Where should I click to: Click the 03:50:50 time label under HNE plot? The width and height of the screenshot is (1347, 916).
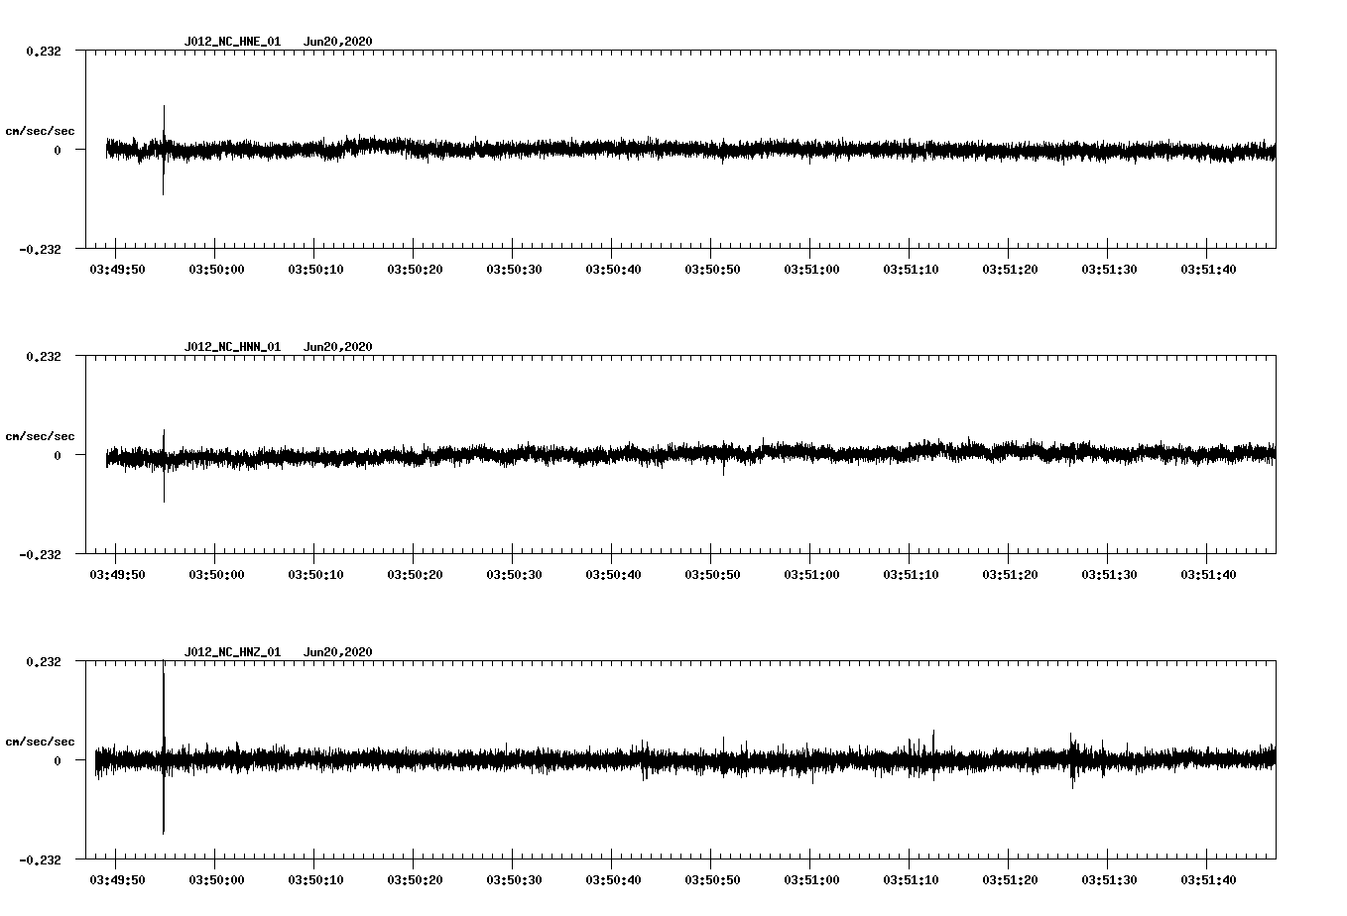coord(712,269)
